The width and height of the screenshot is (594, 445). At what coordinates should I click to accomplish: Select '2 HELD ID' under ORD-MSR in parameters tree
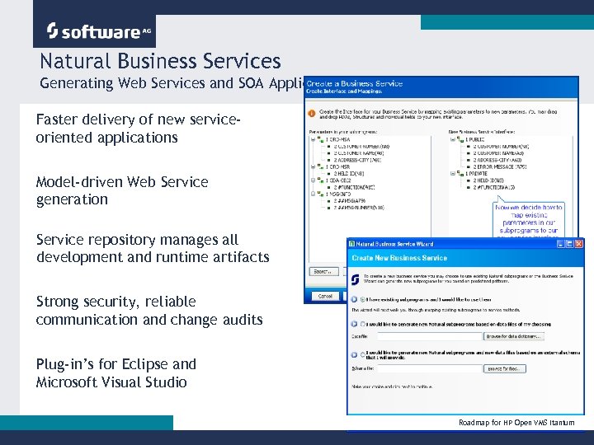(349, 173)
